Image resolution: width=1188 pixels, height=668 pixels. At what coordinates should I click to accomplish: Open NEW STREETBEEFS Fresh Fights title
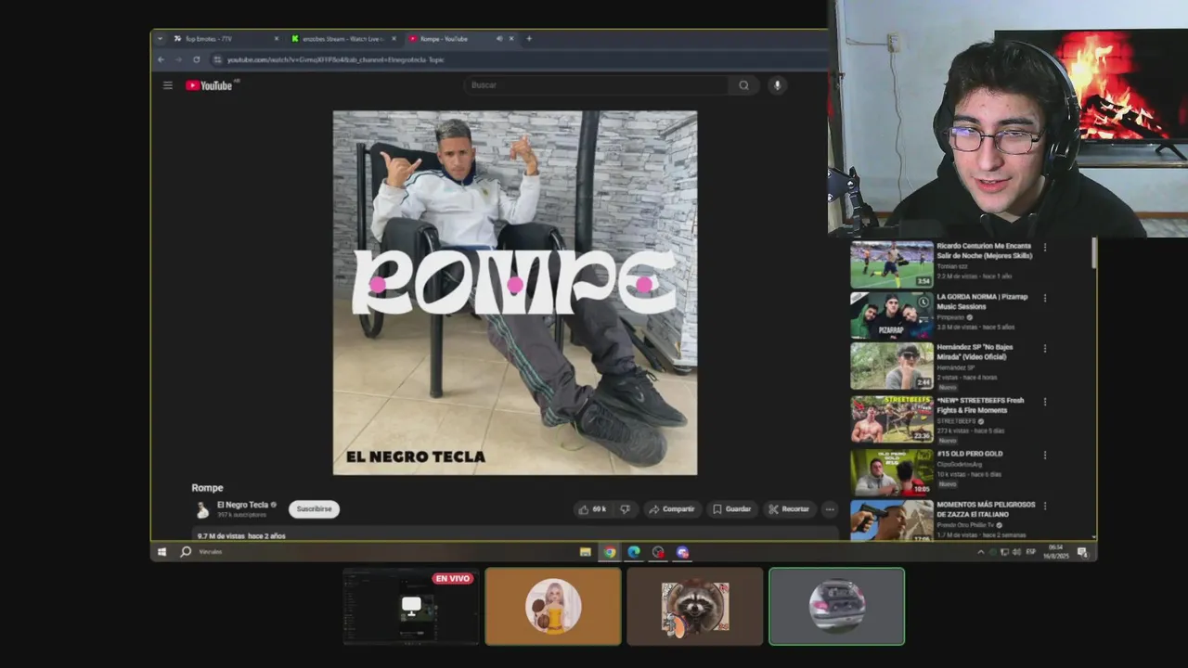[x=980, y=405]
